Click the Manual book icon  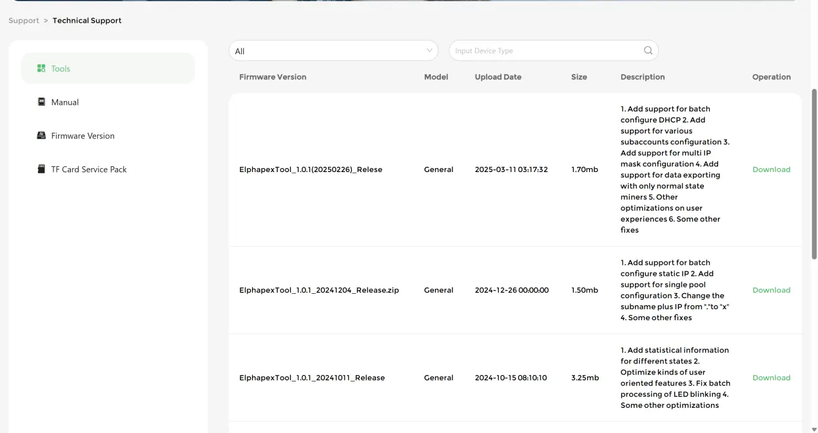pos(41,102)
